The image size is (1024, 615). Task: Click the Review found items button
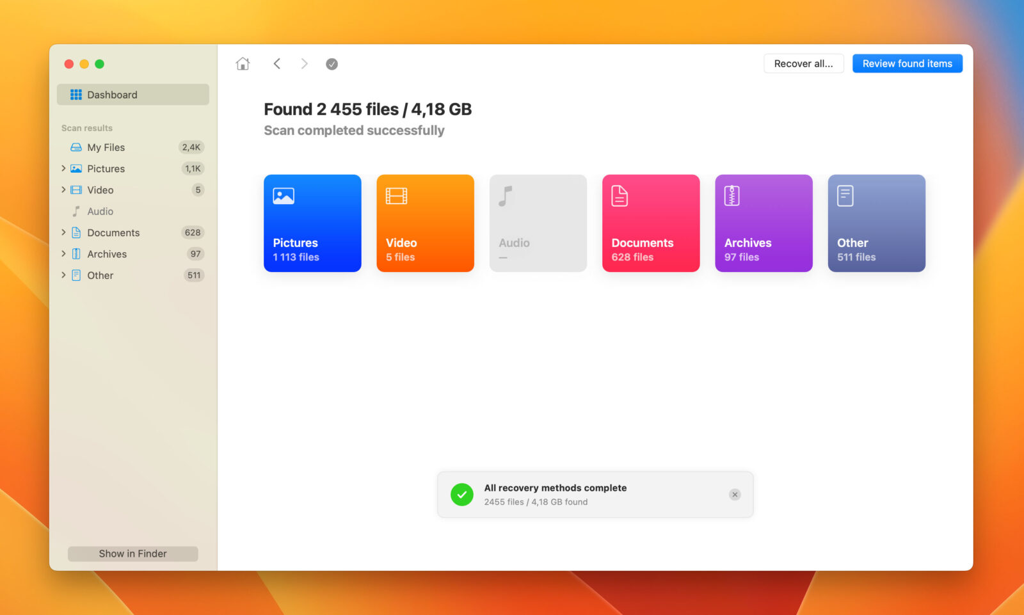(x=907, y=63)
